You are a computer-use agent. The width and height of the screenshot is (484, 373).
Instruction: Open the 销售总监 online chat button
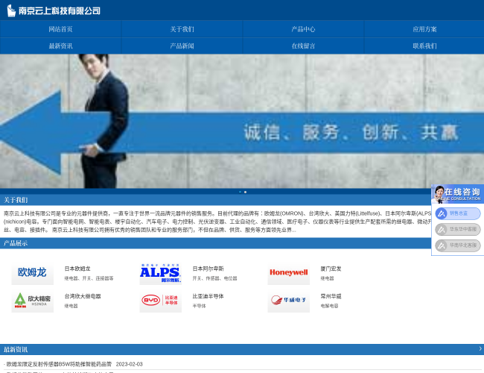[x=458, y=213]
